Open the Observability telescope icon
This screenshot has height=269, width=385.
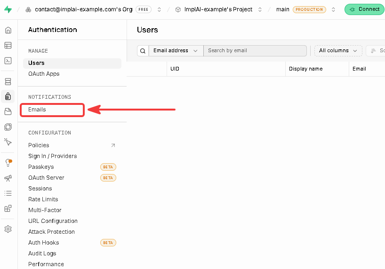coord(8,178)
